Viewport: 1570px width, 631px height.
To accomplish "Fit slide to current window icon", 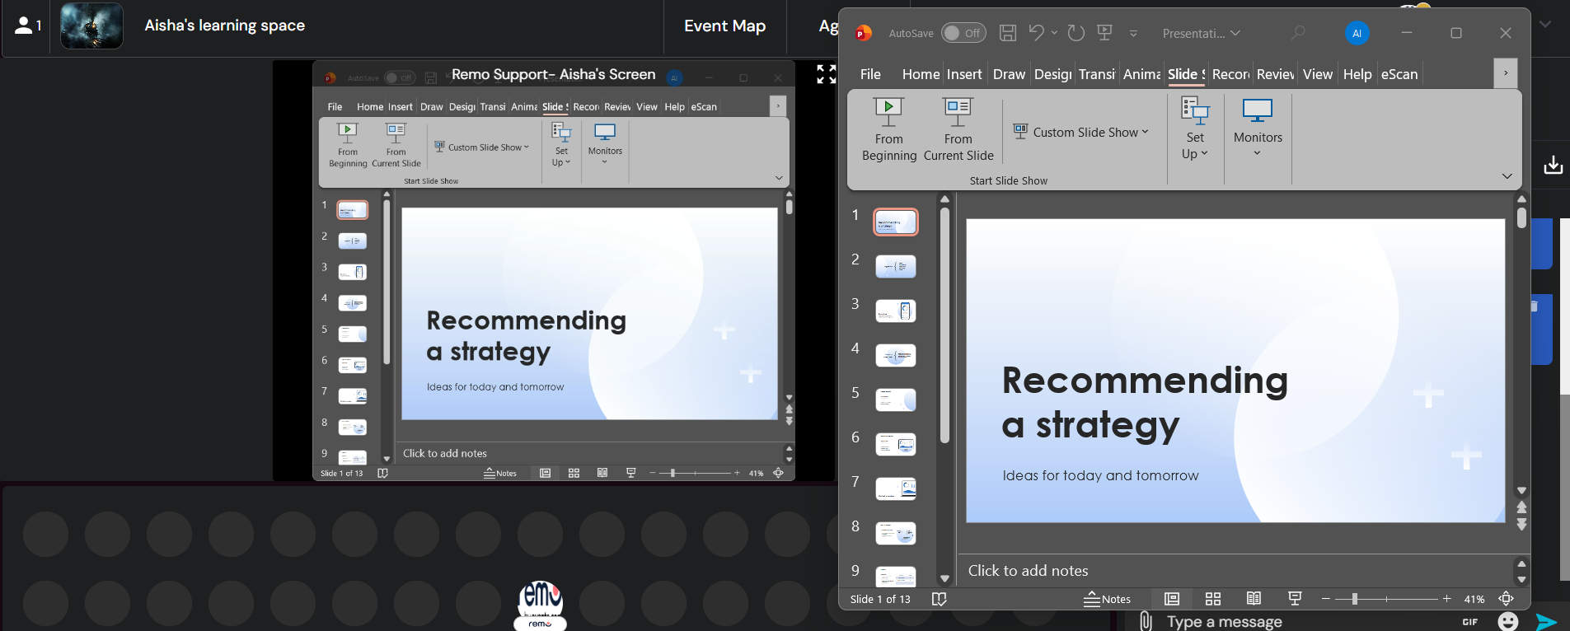I will click(x=1506, y=599).
